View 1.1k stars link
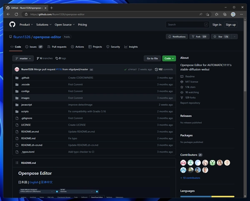 (x=188, y=87)
